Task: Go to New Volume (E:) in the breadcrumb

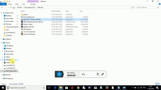Action: tap(30, 7)
